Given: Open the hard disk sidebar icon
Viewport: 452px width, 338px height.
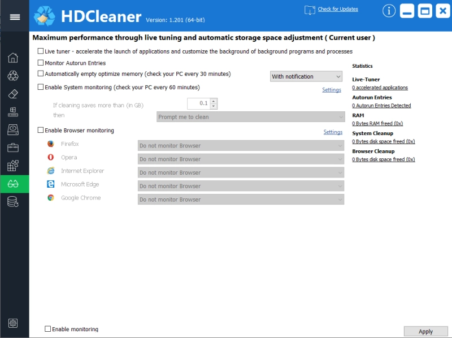Looking at the screenshot, I should [13, 130].
